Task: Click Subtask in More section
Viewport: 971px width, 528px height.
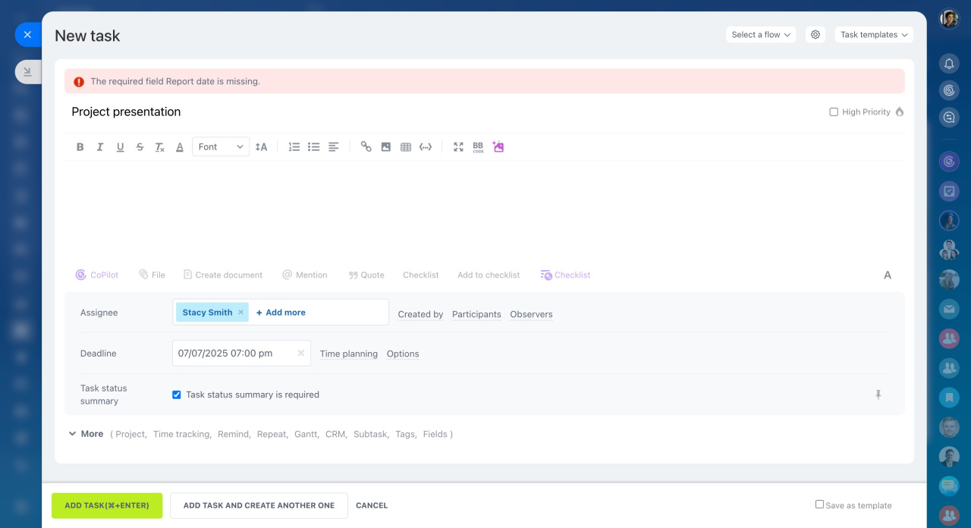Action: coord(371,434)
